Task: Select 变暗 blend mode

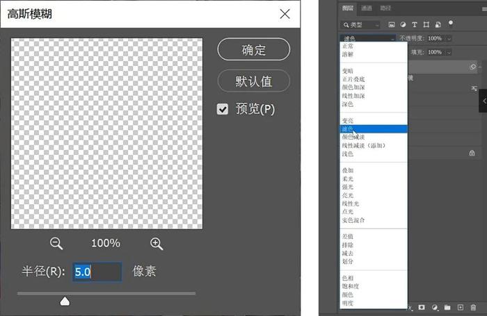Action: pos(348,71)
